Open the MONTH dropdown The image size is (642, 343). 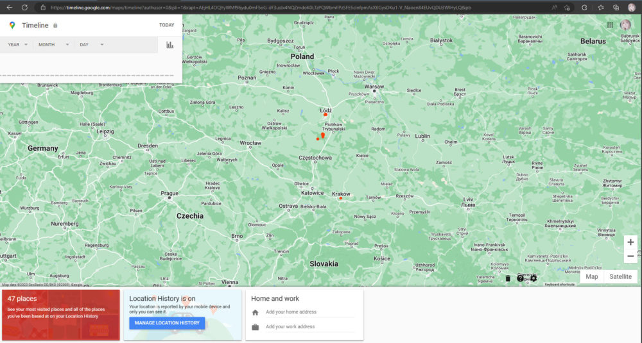tap(54, 45)
